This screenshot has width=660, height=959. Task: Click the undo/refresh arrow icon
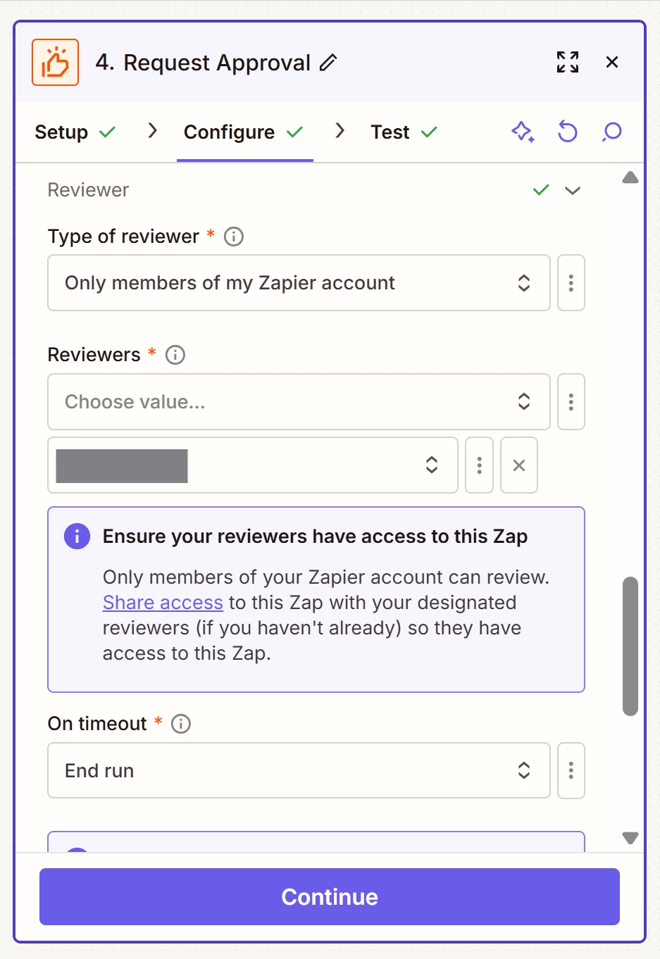(568, 132)
